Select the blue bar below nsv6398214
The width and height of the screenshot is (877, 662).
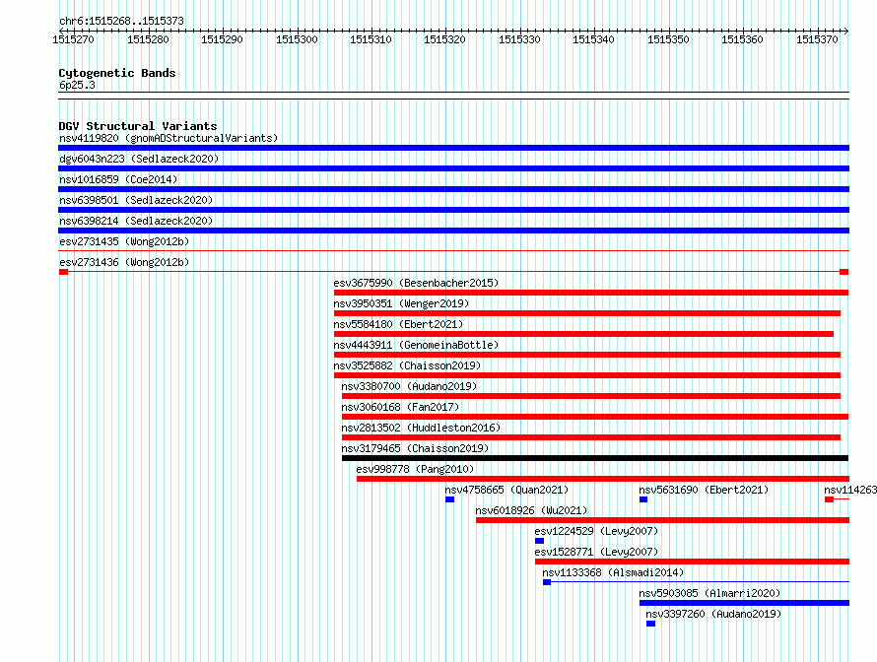coord(453,231)
